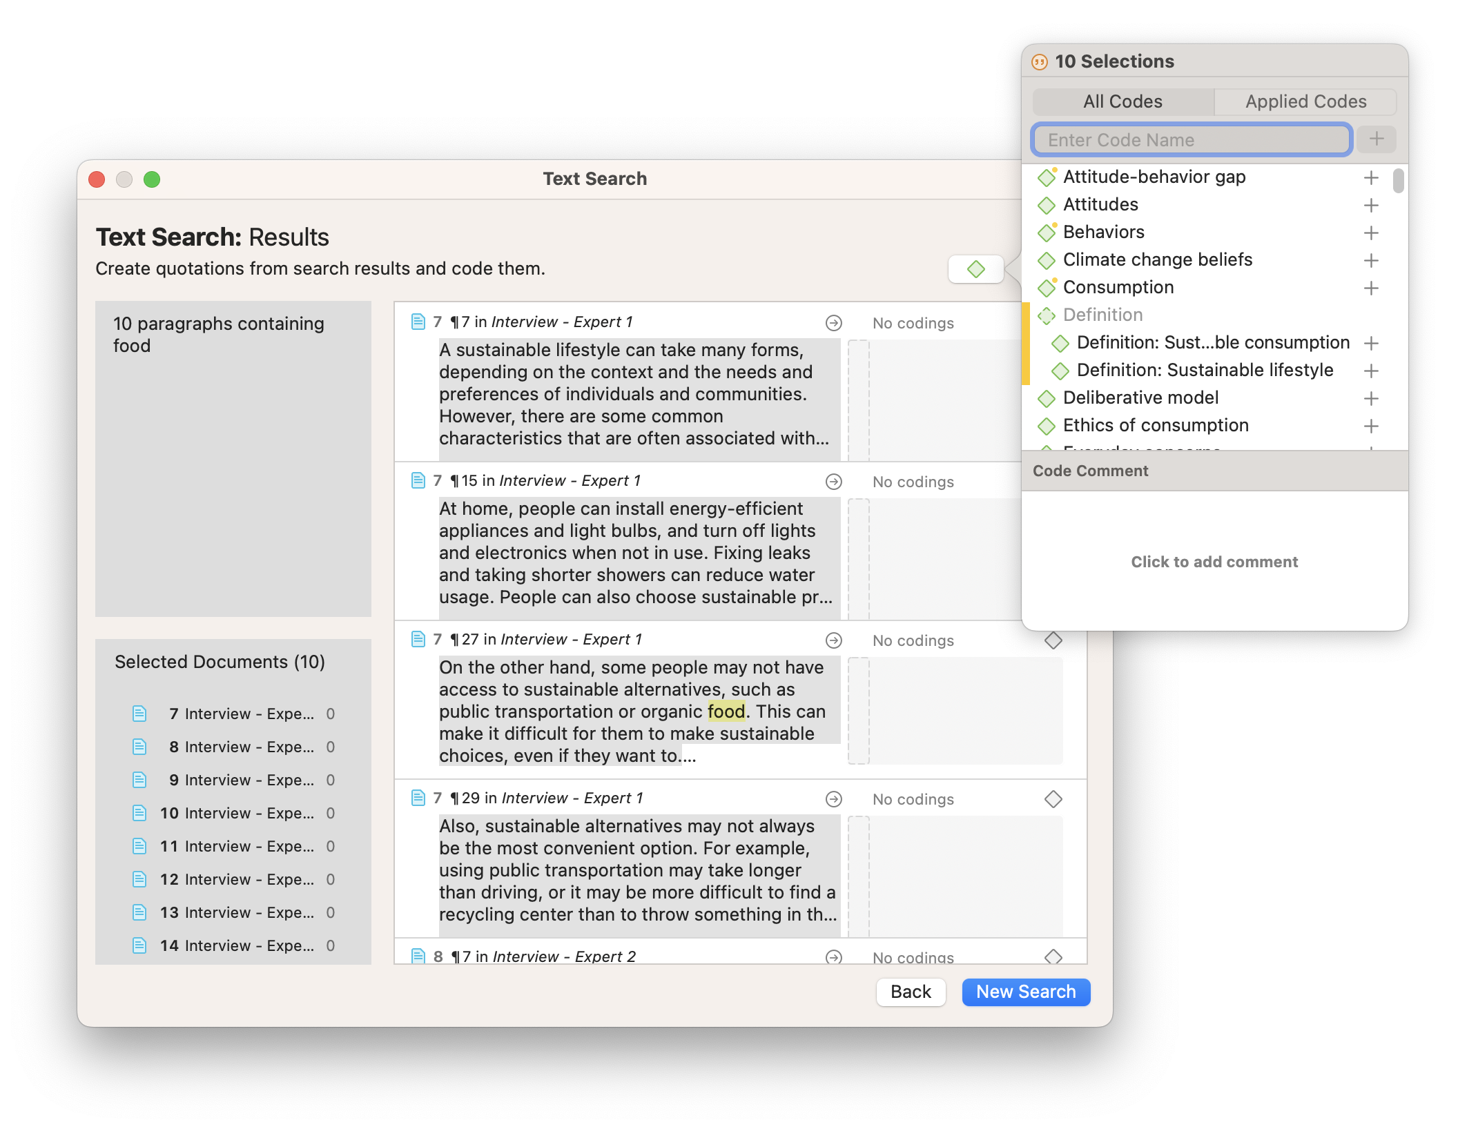
Task: Add Climate change beliefs code with plus
Action: 1371,261
